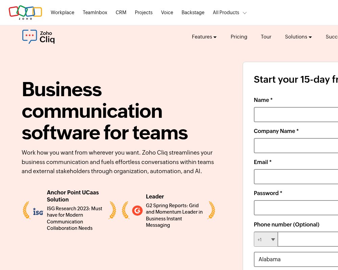
Task: Click the 'G2 Spring Reports' award description
Action: pyautogui.click(x=174, y=215)
